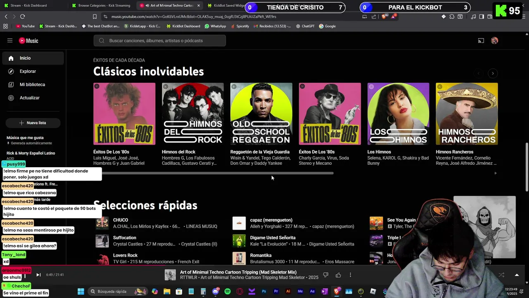This screenshot has width=529, height=298.
Task: Open Mi biblioteca in the sidebar
Action: click(33, 84)
